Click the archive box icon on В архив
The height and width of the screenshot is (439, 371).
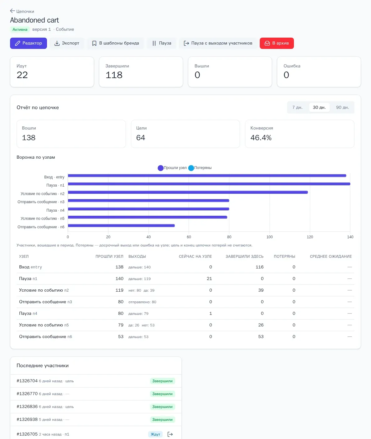click(x=267, y=43)
